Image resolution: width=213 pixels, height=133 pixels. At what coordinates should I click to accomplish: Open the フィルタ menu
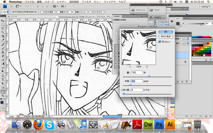(x=86, y=2)
